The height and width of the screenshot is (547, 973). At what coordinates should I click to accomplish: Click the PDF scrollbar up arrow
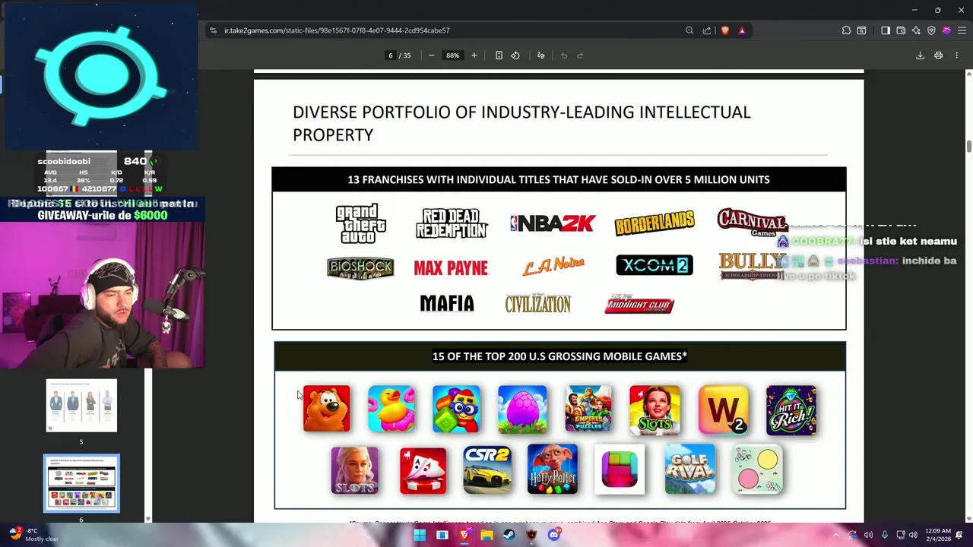tap(968, 74)
